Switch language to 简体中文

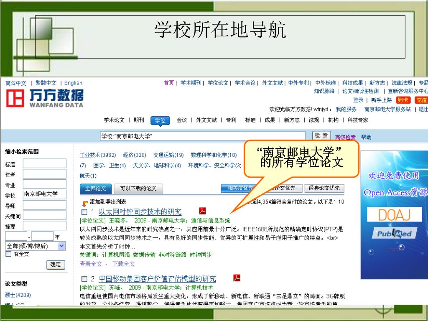(x=16, y=83)
